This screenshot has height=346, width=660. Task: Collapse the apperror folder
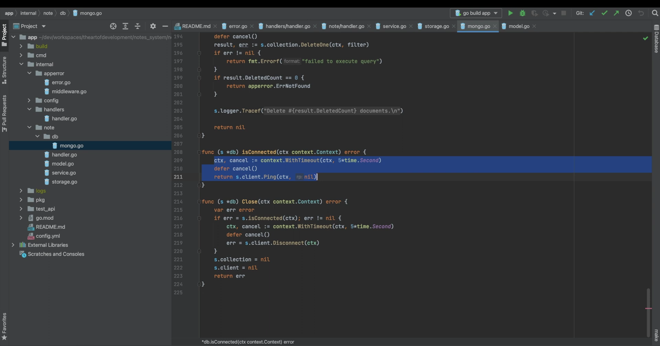[x=29, y=73]
